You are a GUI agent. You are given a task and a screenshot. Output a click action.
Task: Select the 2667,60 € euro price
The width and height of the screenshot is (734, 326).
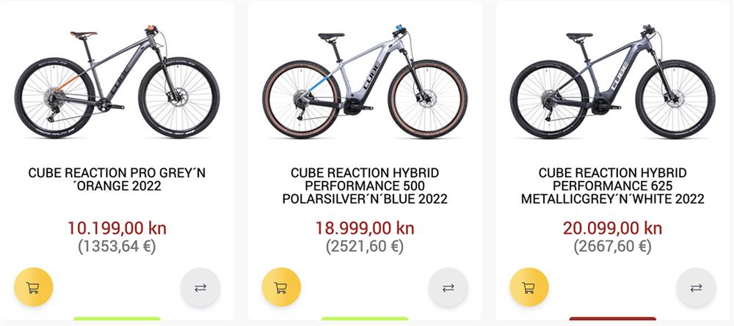613,246
